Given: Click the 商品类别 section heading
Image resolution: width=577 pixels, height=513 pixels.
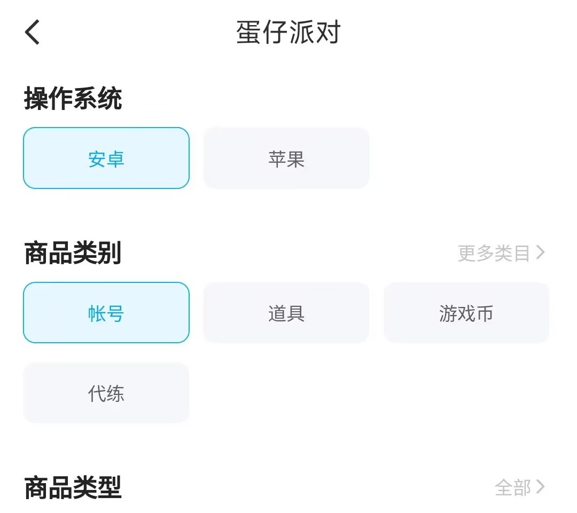Looking at the screenshot, I should pos(73,253).
